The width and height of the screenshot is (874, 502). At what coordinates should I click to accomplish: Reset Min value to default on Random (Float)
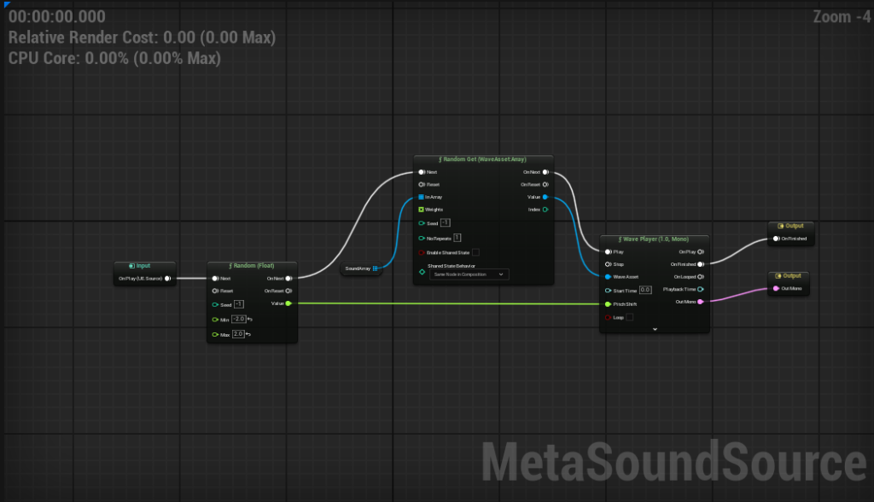click(x=249, y=319)
